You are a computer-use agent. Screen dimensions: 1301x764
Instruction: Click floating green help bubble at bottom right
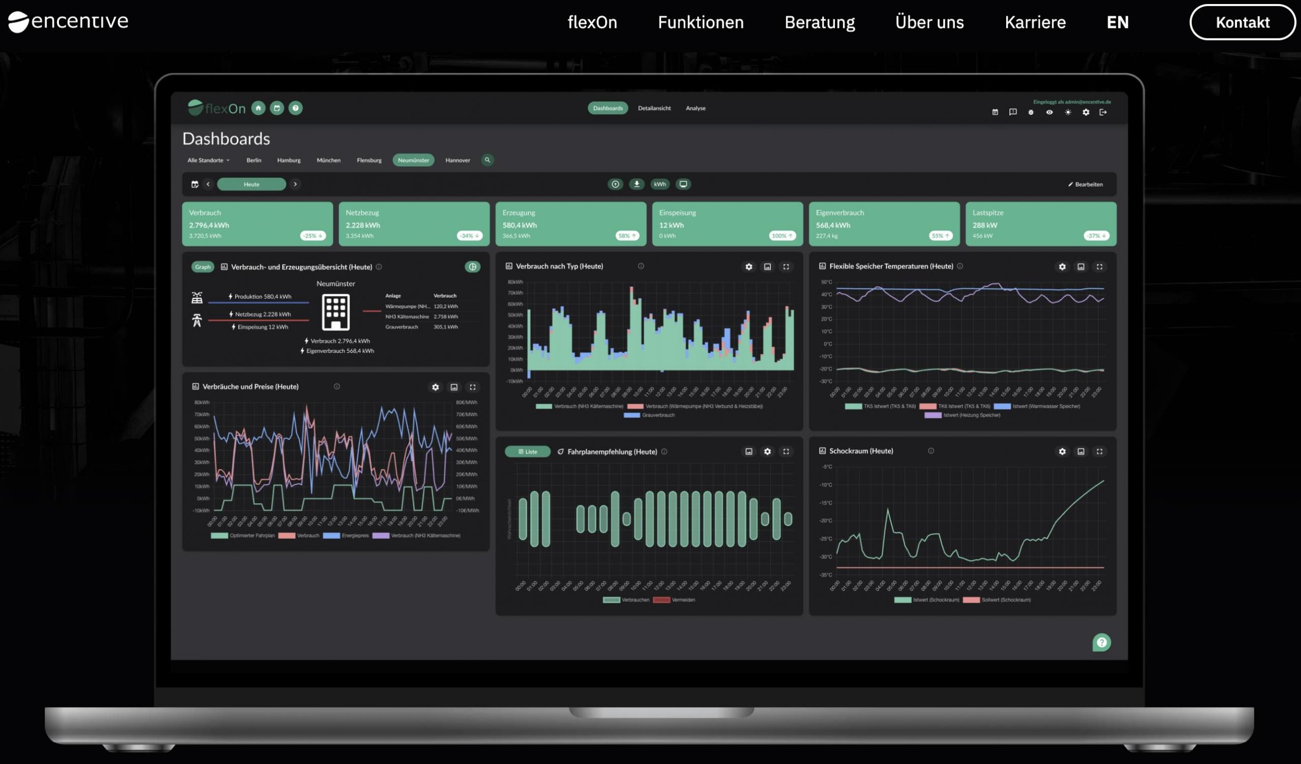1101,642
